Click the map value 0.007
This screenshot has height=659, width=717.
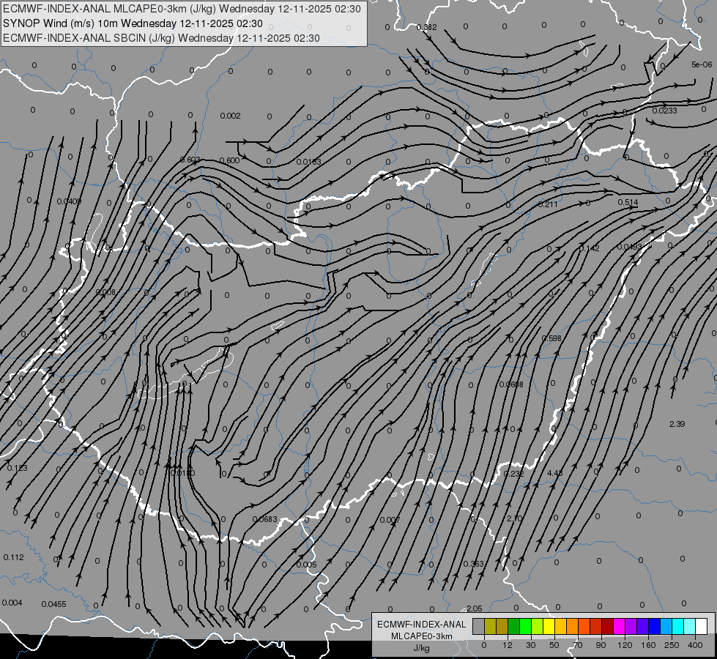[390, 520]
